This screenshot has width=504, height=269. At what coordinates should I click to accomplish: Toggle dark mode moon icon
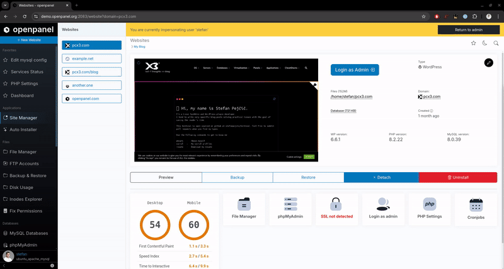click(484, 43)
